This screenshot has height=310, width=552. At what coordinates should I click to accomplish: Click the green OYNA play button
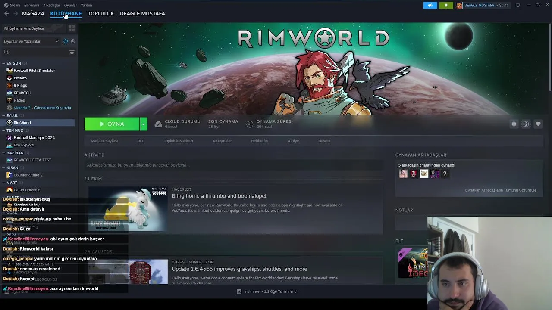[x=112, y=124]
